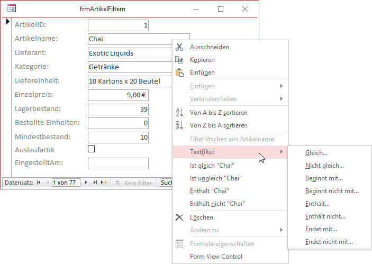Expand Textfilter submenu arrow
This screenshot has height=264, width=372.
click(282, 151)
